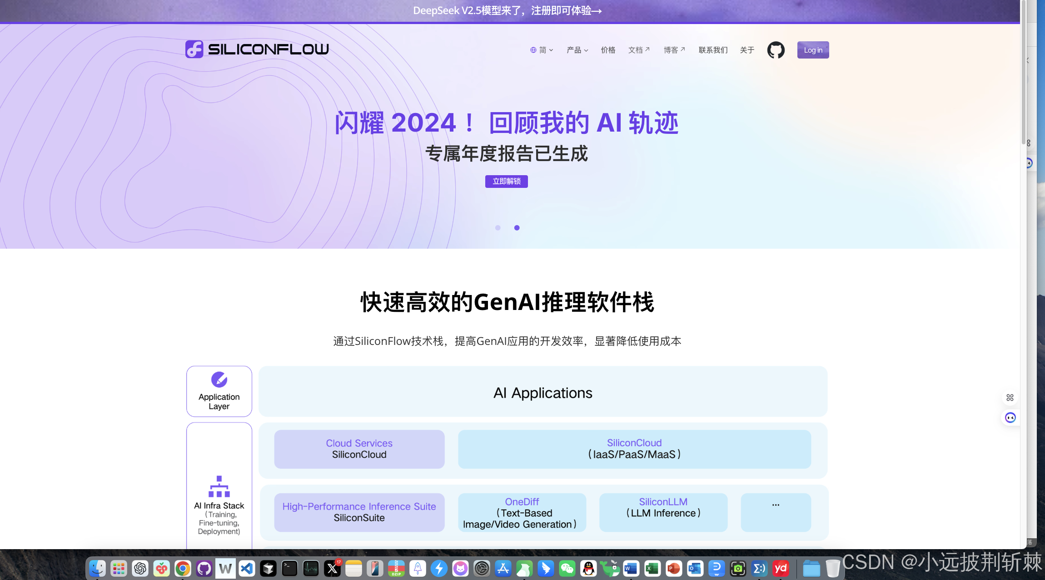The width and height of the screenshot is (1045, 580).
Task: Click the 闪耀 2024 AI 轨迹 hero headline
Action: [507, 123]
